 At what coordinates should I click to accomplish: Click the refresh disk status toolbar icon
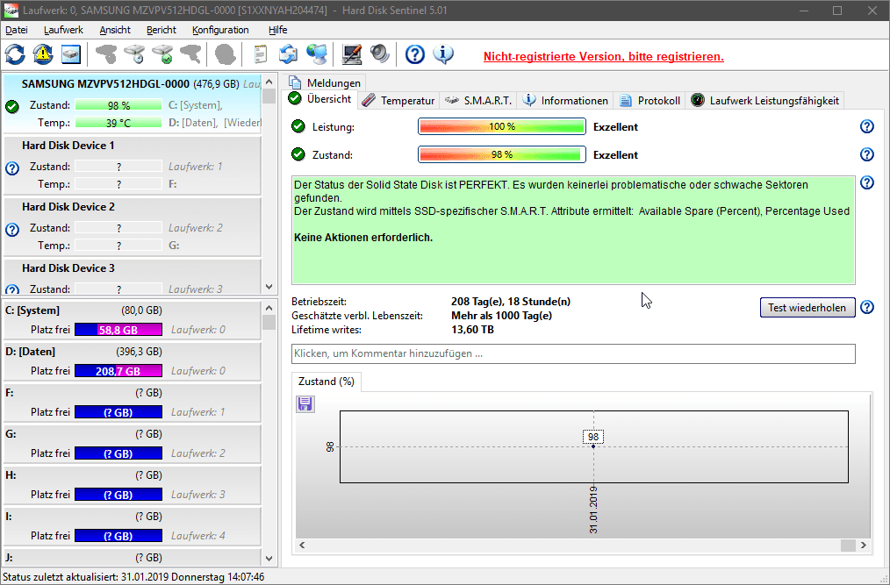coord(15,54)
